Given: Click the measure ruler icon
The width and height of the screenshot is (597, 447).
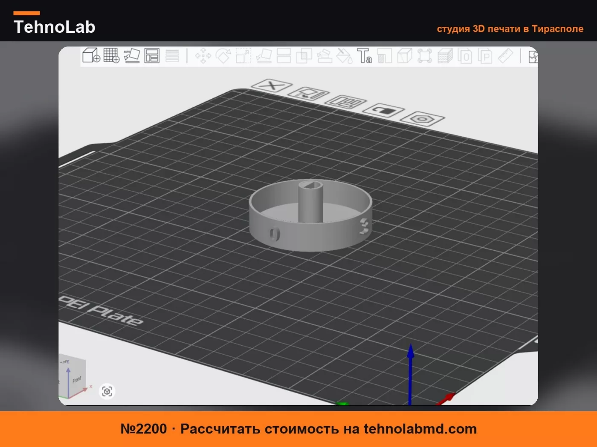Looking at the screenshot, I should pyautogui.click(x=505, y=56).
